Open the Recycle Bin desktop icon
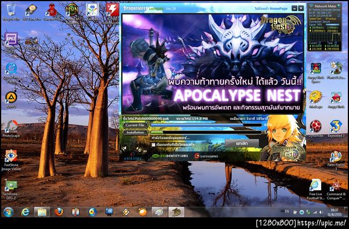Image resolution: width=349 pixels, height=229 pixels. click(10, 12)
